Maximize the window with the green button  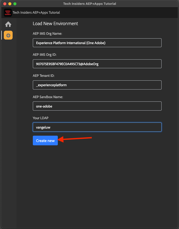pos(15,4)
